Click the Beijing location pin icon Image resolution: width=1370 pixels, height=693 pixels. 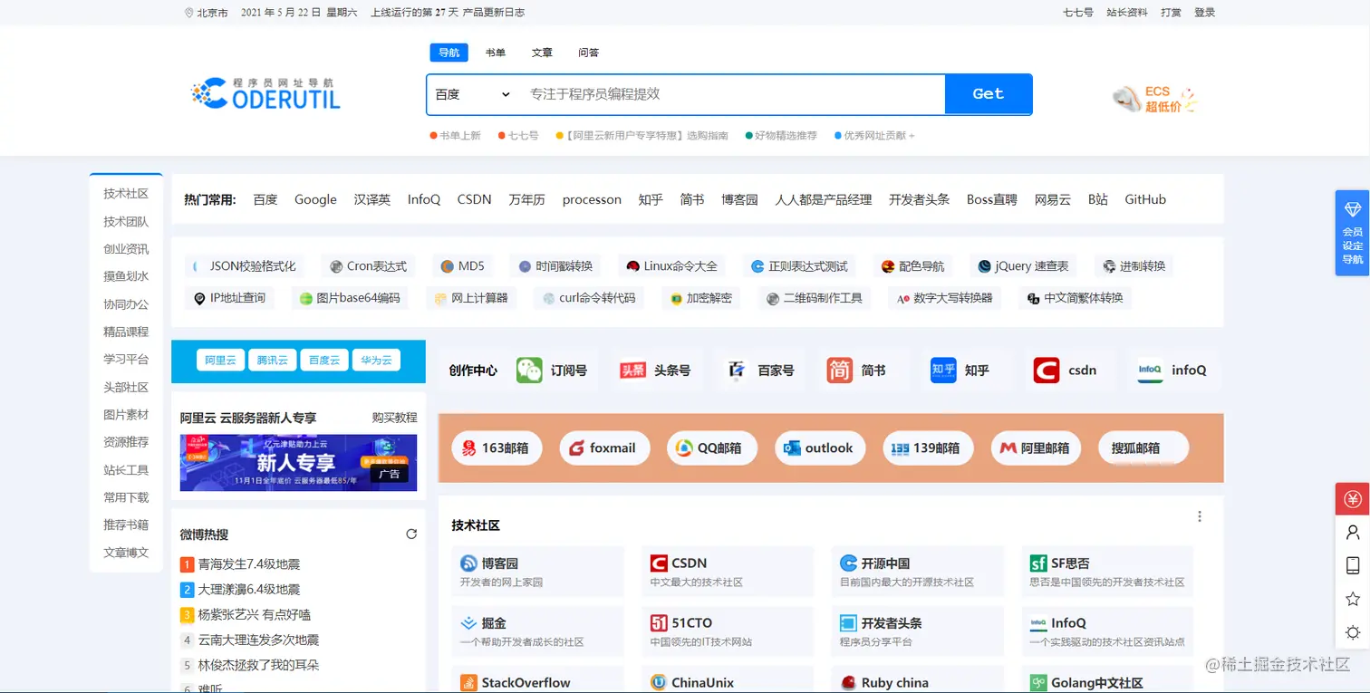[x=188, y=13]
